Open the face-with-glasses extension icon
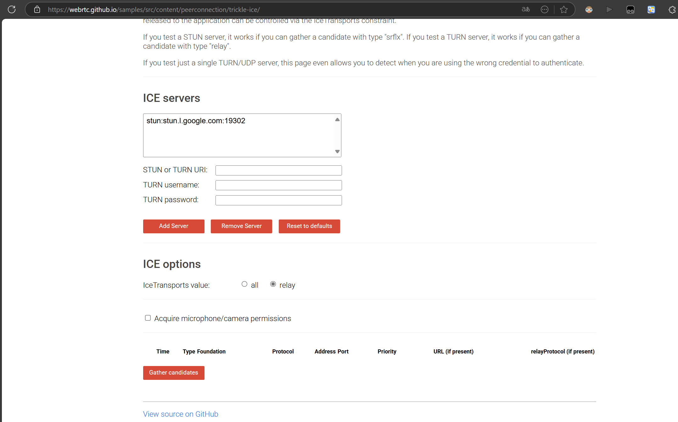678x422 pixels. [x=589, y=9]
